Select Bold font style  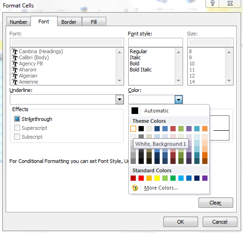[x=134, y=64]
